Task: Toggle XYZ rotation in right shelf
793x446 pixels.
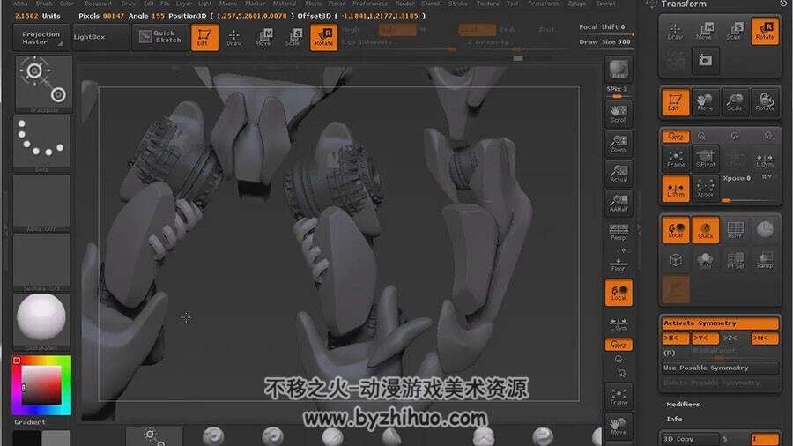Action: [x=619, y=345]
